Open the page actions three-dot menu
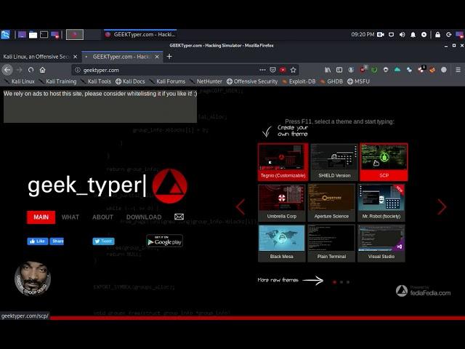The width and height of the screenshot is (465, 349). (262, 70)
